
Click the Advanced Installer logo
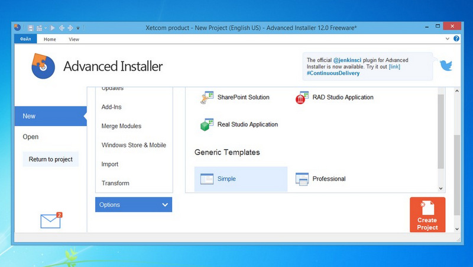coord(43,66)
